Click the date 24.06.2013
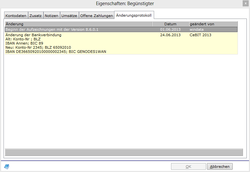The height and width of the screenshot is (172, 250). click(170, 35)
